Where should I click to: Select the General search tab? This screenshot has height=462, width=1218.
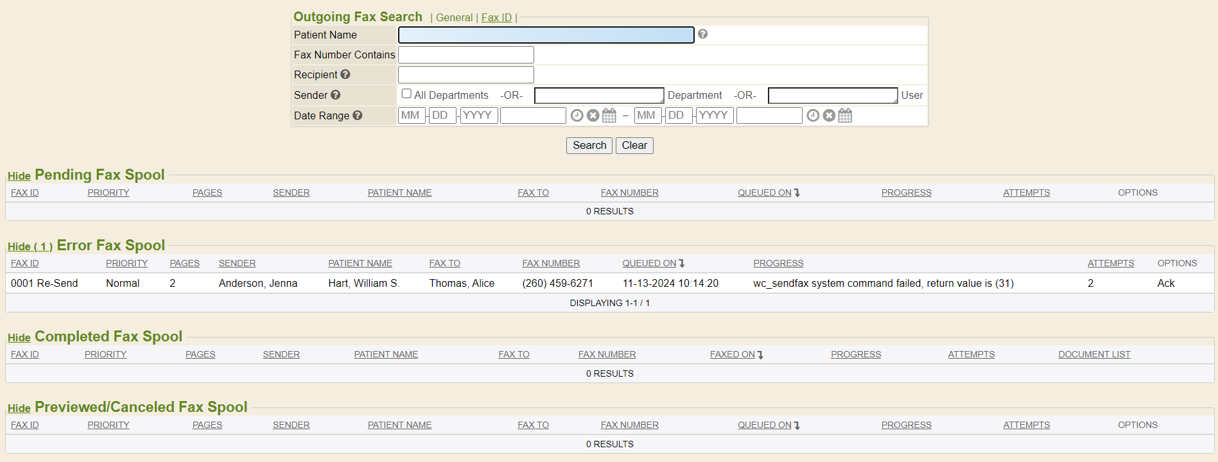454,17
